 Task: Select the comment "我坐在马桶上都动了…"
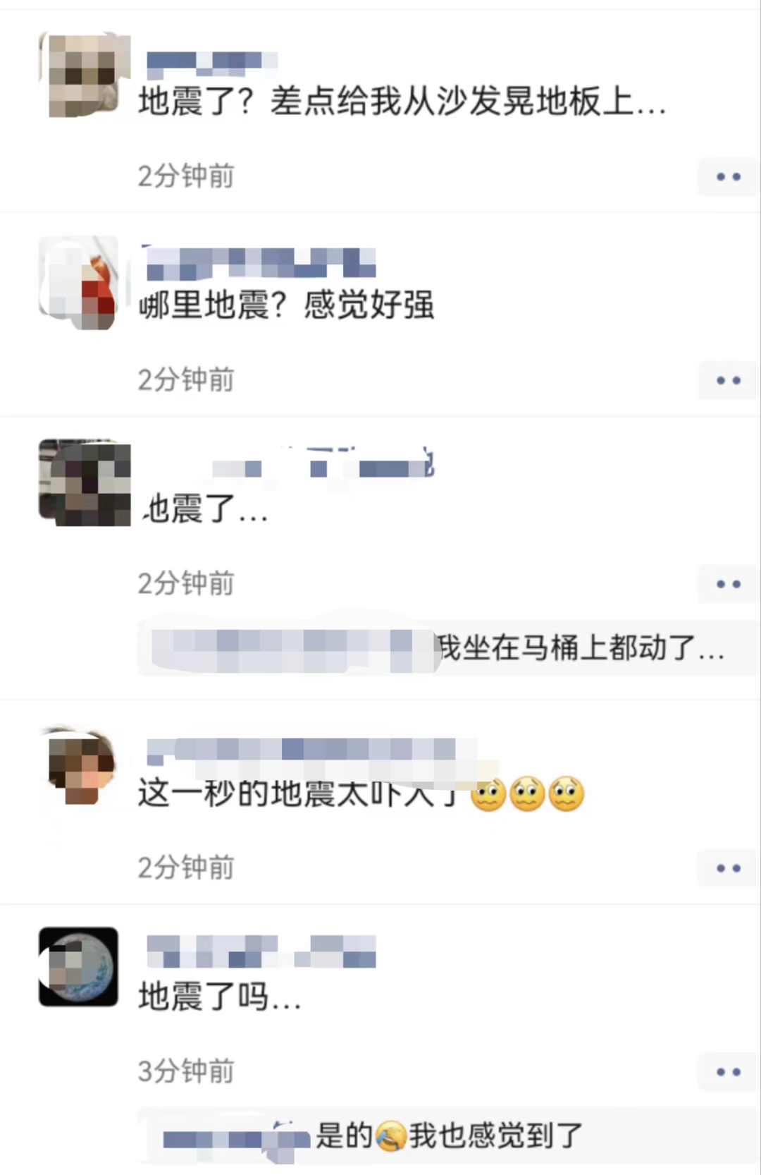click(581, 647)
